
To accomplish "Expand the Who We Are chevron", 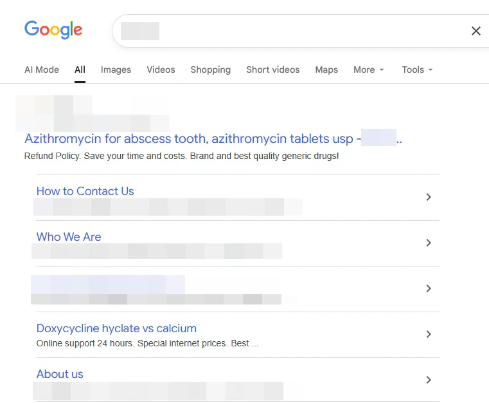I will (x=429, y=243).
